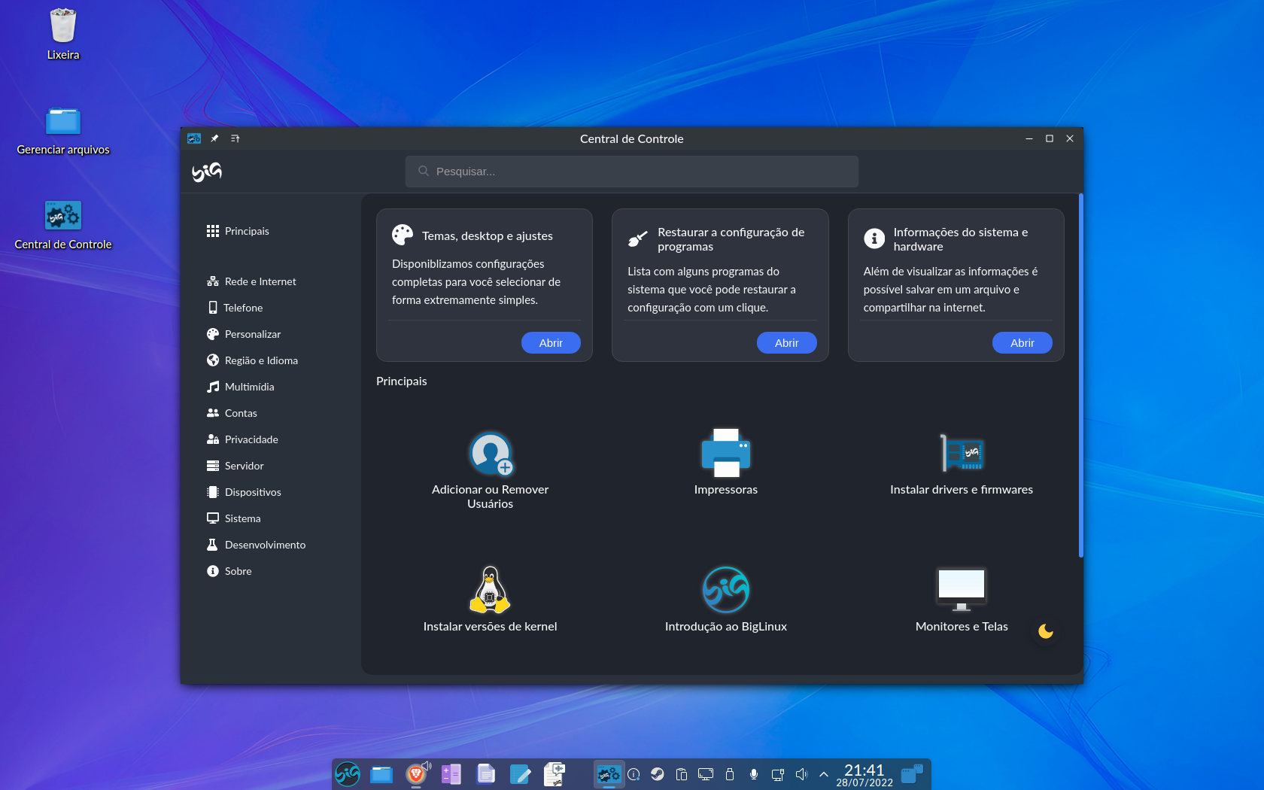Click the vertical scrollbar of main panel
Image resolution: width=1264 pixels, height=790 pixels.
[1080, 375]
